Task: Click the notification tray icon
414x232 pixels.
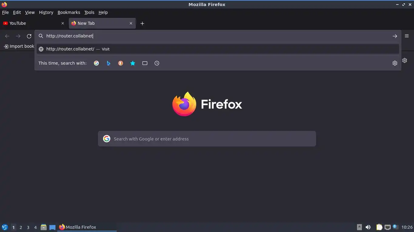Action: (x=395, y=227)
